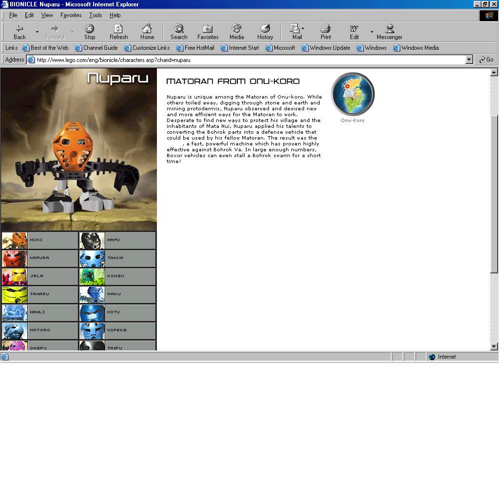Show browsing History
This screenshot has width=499, height=488.
tap(265, 32)
